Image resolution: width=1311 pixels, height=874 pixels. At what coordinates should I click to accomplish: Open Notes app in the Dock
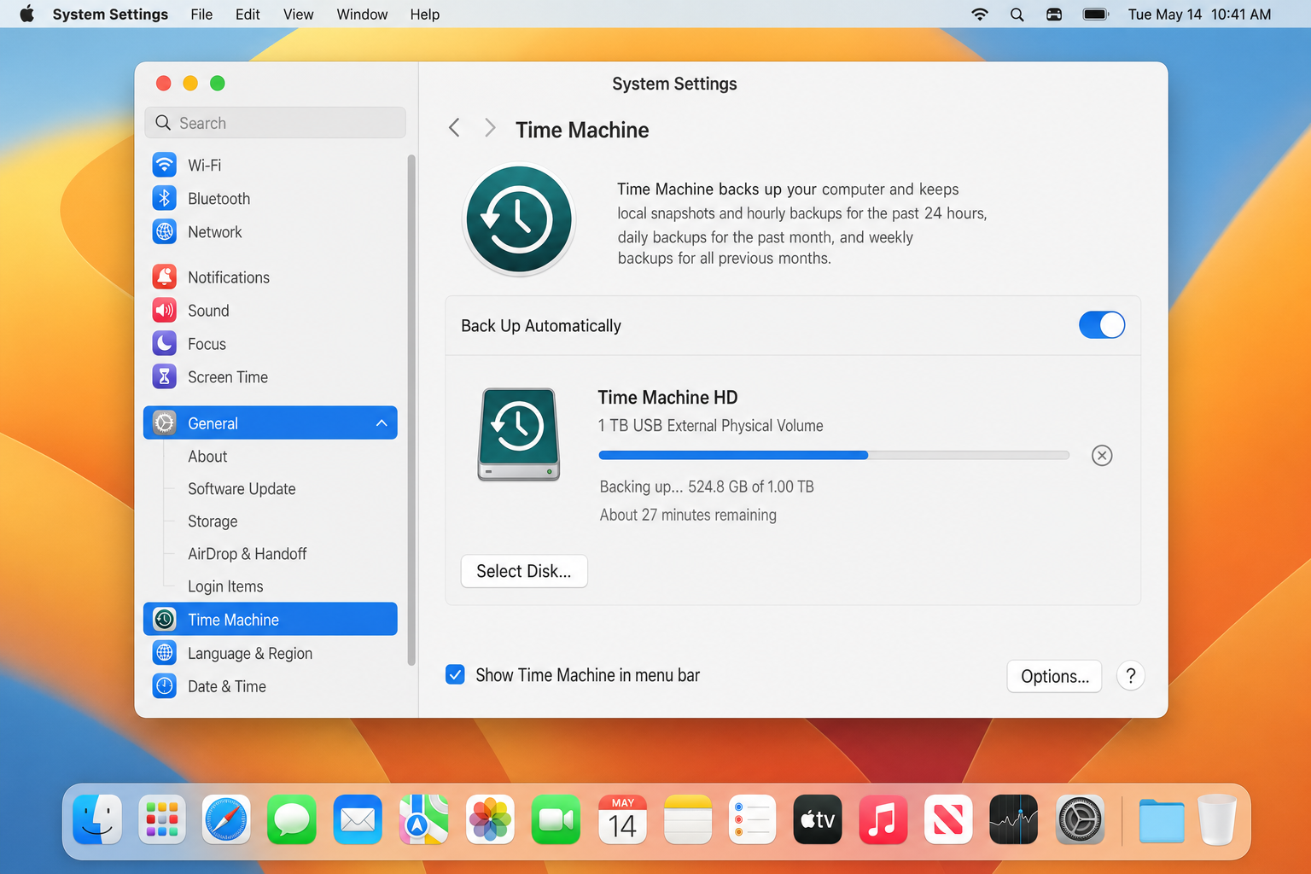tap(688, 819)
